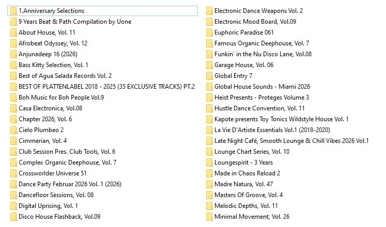Click folder icon next to Garage House, Vol. 06
This screenshot has height=227, width=386.
(209, 65)
